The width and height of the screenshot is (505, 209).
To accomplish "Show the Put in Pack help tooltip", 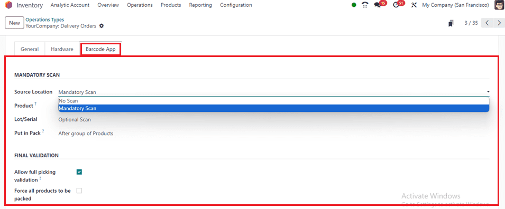I will click(43, 131).
